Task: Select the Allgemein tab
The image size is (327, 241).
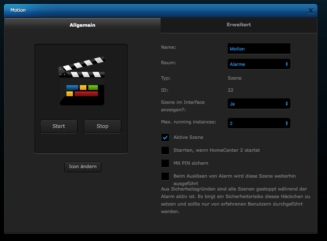Action: [x=82, y=25]
